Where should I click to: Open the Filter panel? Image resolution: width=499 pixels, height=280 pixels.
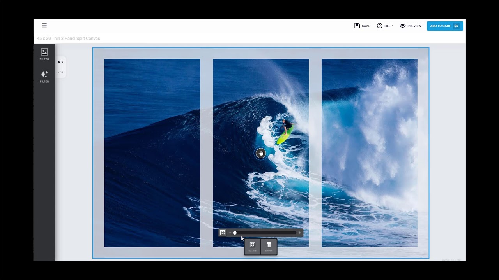44,77
